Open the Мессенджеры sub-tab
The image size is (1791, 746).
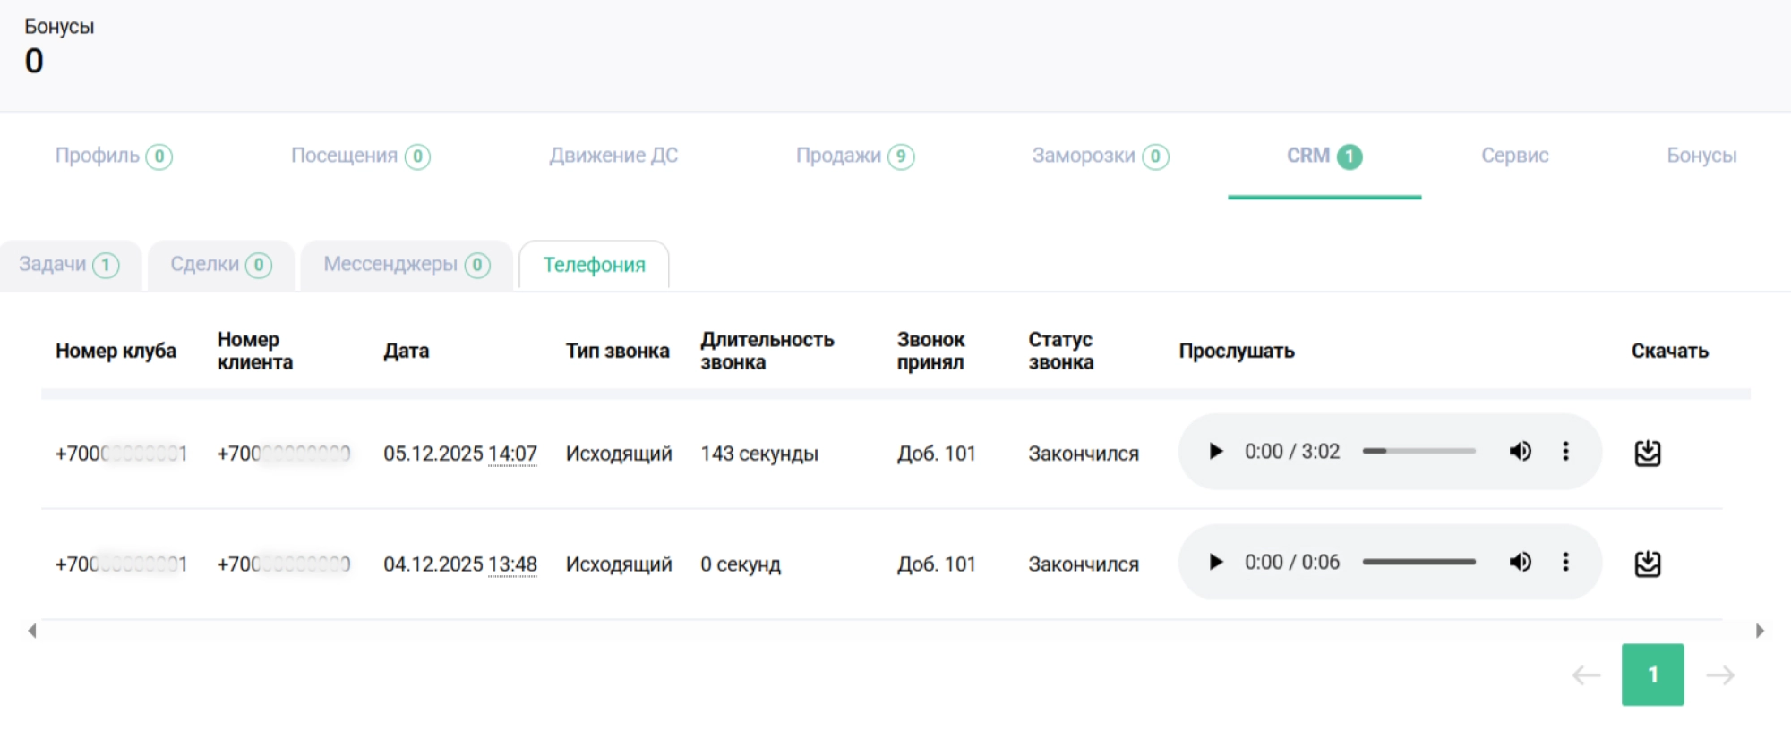pos(407,265)
